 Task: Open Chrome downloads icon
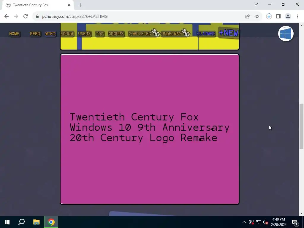[269, 17]
